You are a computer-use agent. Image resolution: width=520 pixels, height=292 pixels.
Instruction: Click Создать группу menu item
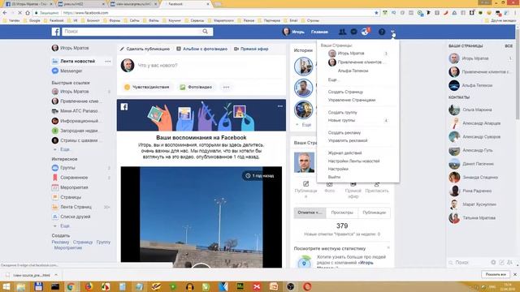tap(343, 113)
